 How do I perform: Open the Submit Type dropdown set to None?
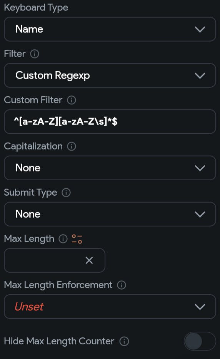pos(110,214)
